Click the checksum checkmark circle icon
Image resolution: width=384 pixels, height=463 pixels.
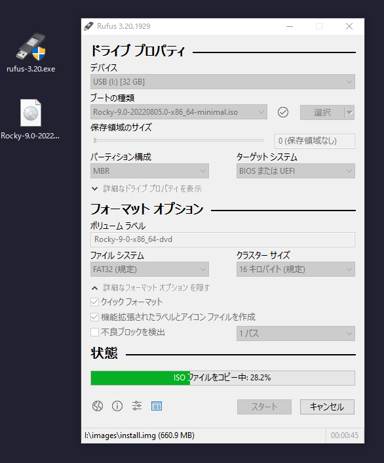point(283,112)
